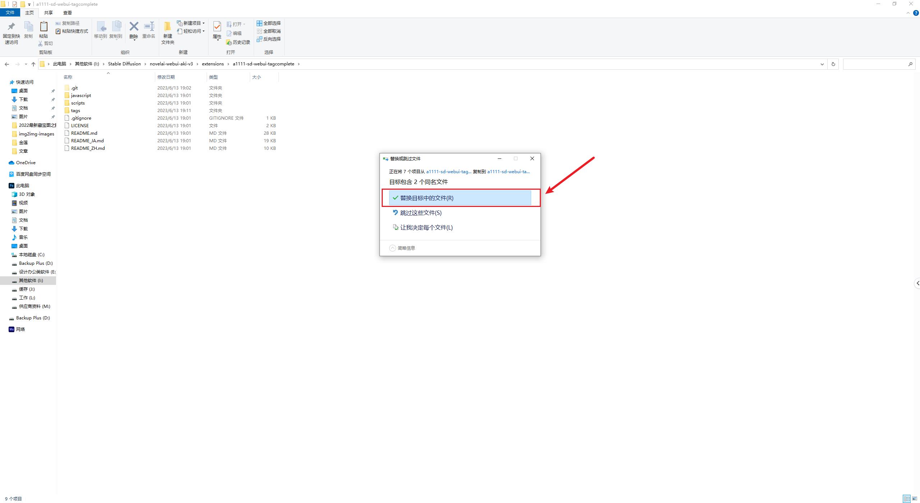Click the New Folder icon
920x503 pixels.
(x=167, y=27)
